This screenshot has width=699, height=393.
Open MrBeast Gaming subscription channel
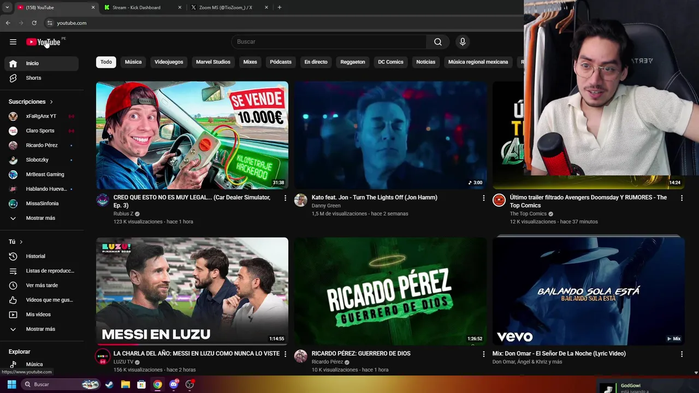[42, 175]
